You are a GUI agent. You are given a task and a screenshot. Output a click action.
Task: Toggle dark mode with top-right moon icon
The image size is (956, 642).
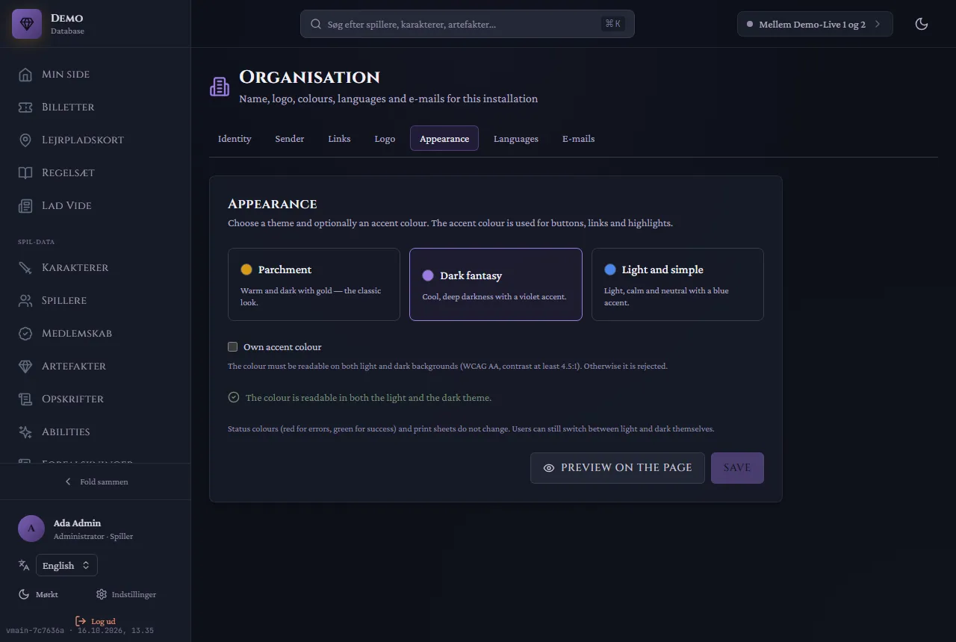click(922, 24)
